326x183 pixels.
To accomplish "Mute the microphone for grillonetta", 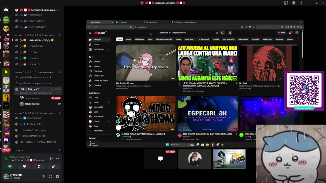I will [44, 176].
